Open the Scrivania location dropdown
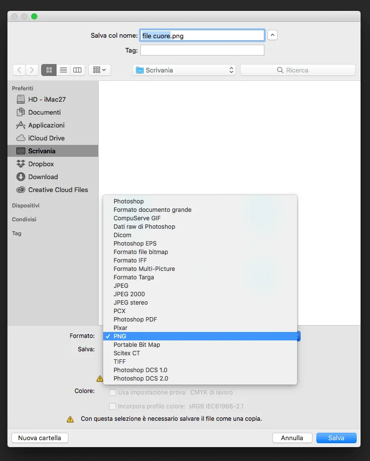The height and width of the screenshot is (461, 370). coord(185,70)
